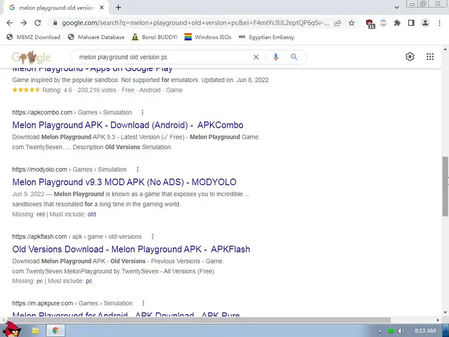This screenshot has height=337, width=449.
Task: Open more options for m.apkpure.com result
Action: [x=143, y=303]
